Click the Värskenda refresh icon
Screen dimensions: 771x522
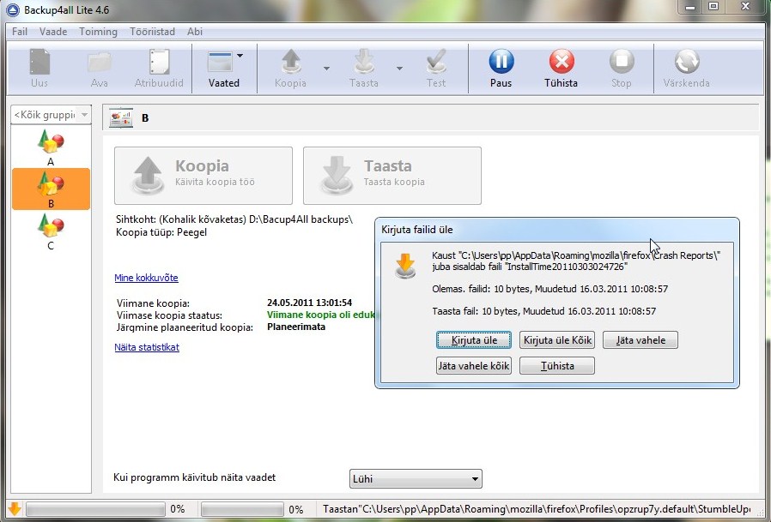pyautogui.click(x=686, y=62)
